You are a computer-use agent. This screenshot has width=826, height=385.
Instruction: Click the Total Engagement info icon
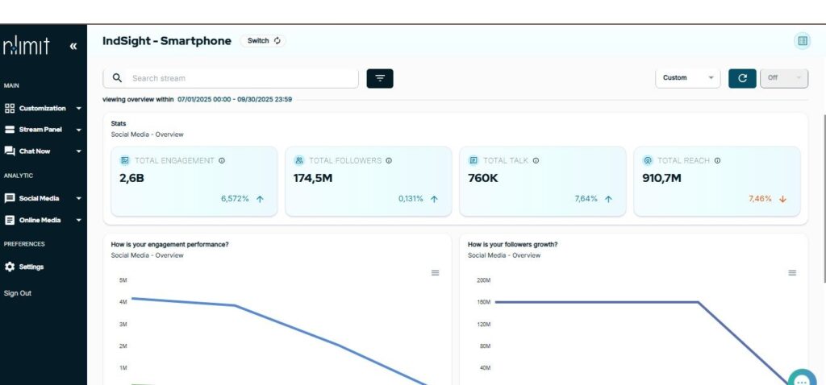pyautogui.click(x=222, y=161)
